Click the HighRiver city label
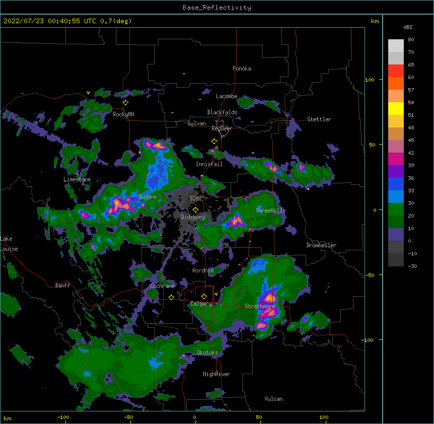Image resolution: width=434 pixels, height=424 pixels. point(216,374)
